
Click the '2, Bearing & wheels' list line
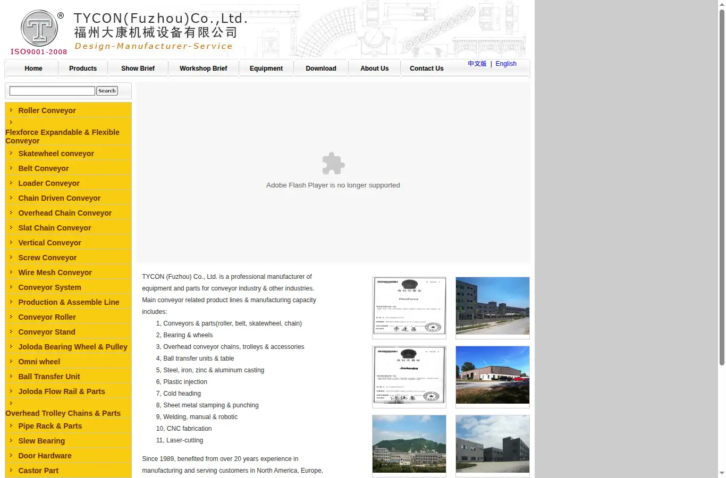pos(184,335)
